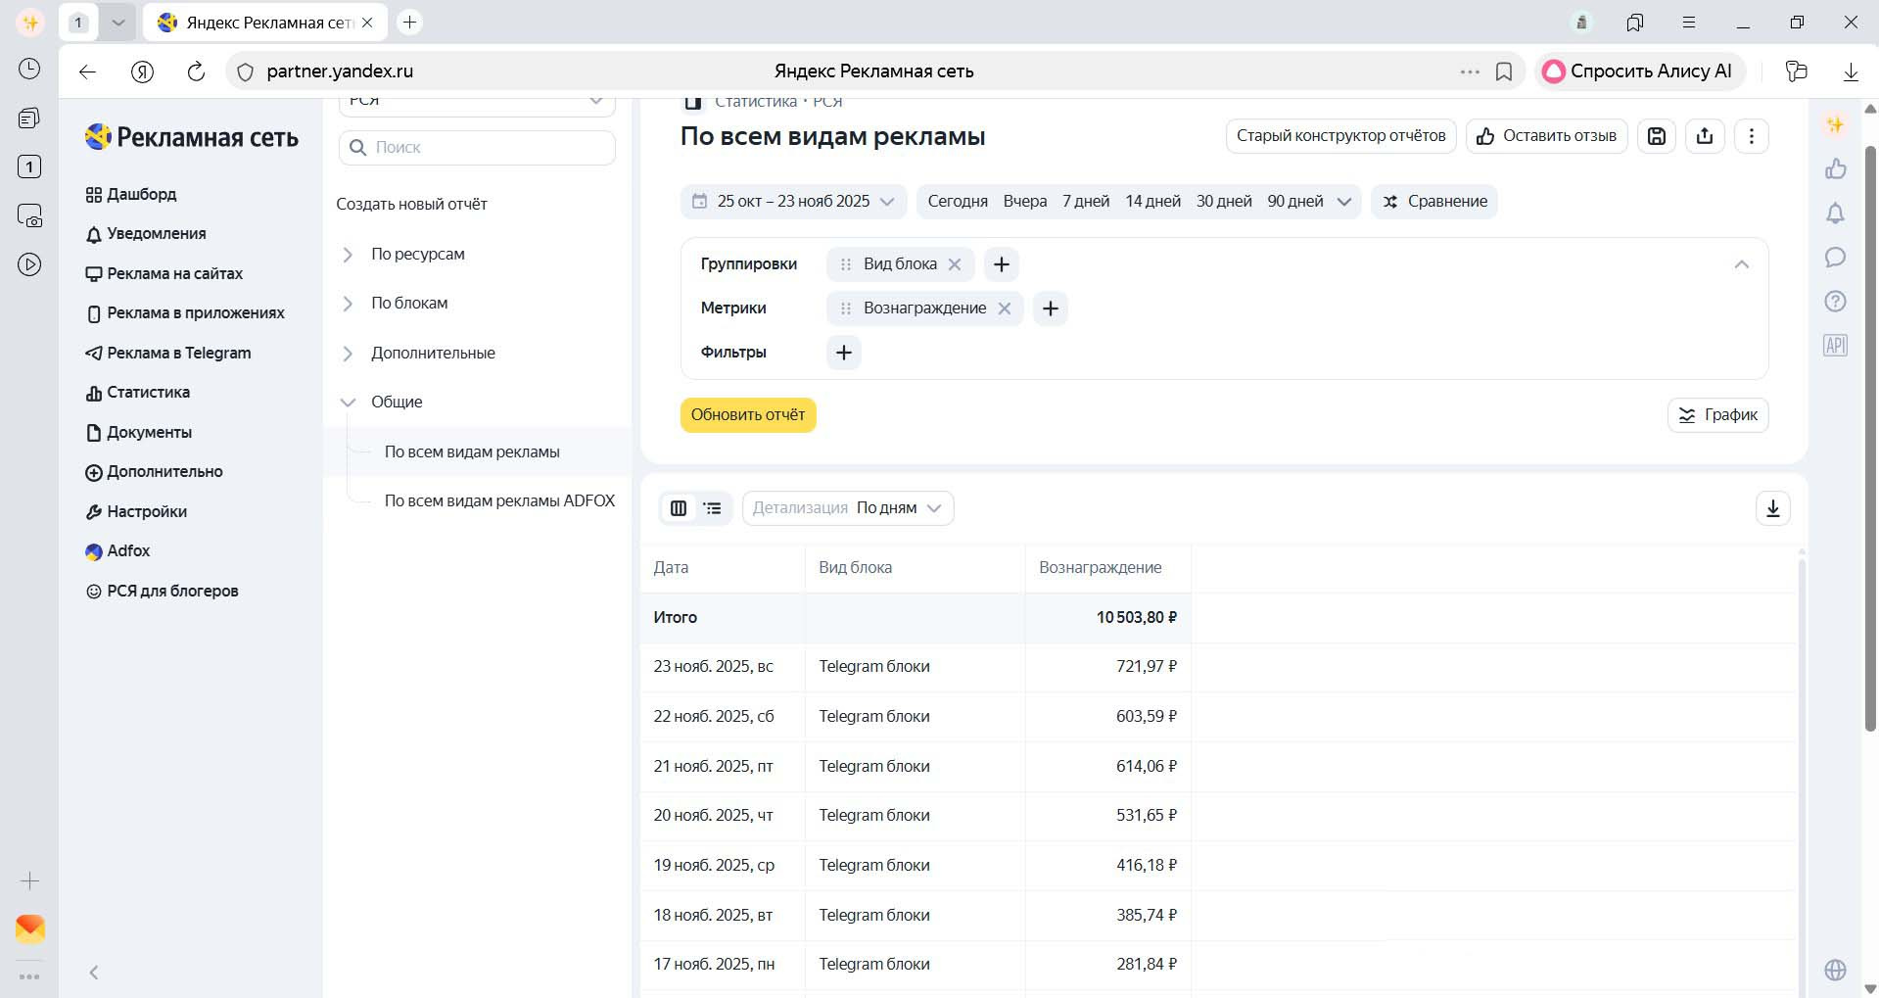1879x998 pixels.
Task: Click the Обновить отчёт button
Action: point(748,415)
